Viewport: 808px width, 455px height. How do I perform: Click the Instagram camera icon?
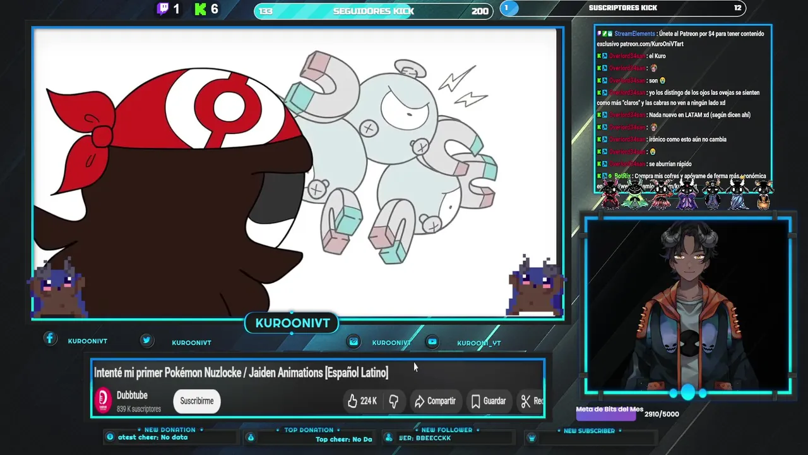(x=353, y=341)
